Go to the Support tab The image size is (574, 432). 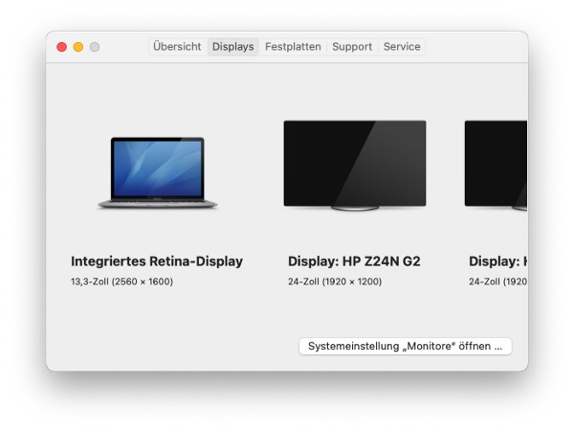(352, 47)
